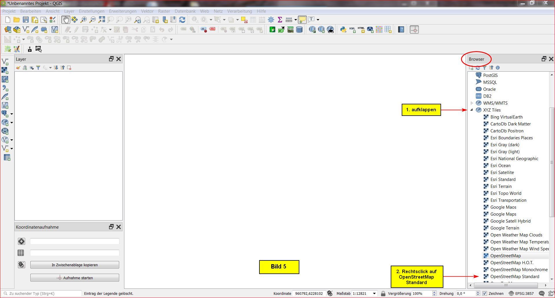Screen dimensions: 555x298
Task: Toggle extents display next to coordinate field
Action: [x=330, y=293]
